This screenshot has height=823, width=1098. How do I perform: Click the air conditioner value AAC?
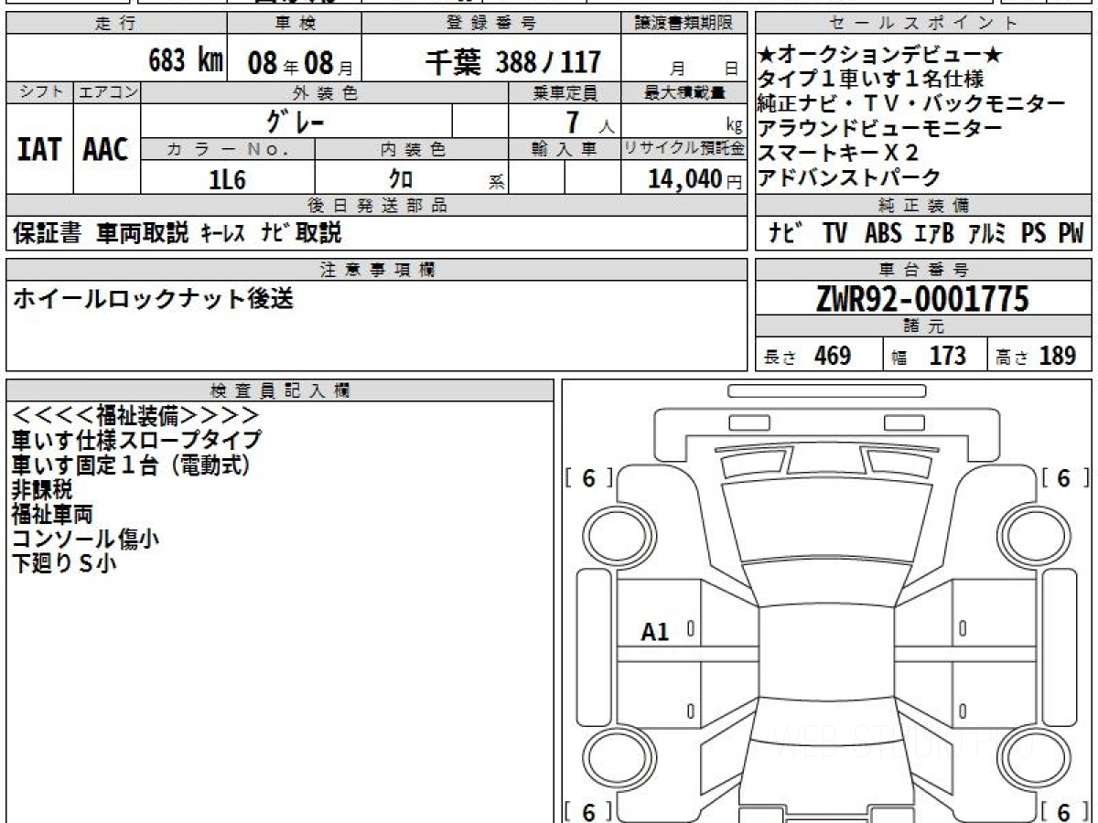(106, 150)
